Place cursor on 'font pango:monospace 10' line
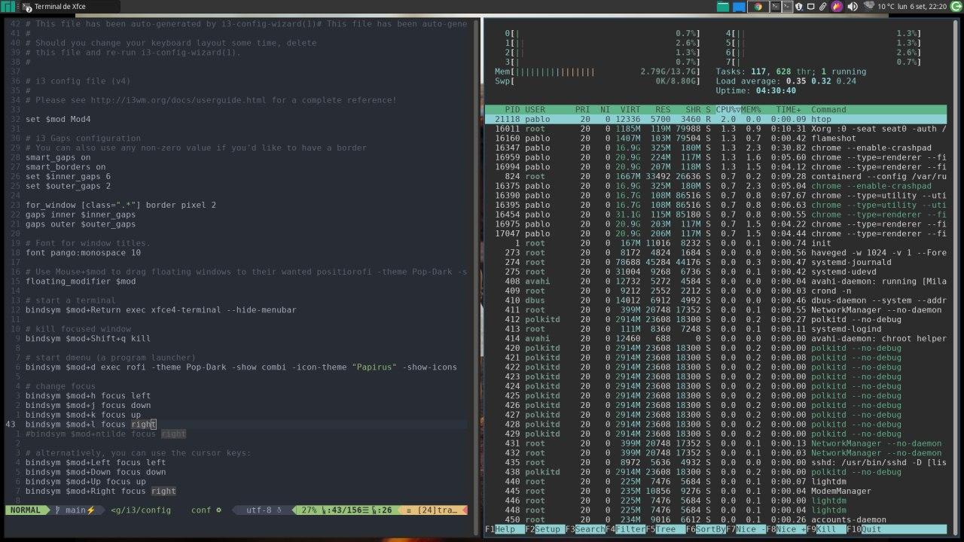The image size is (964, 542). (84, 252)
